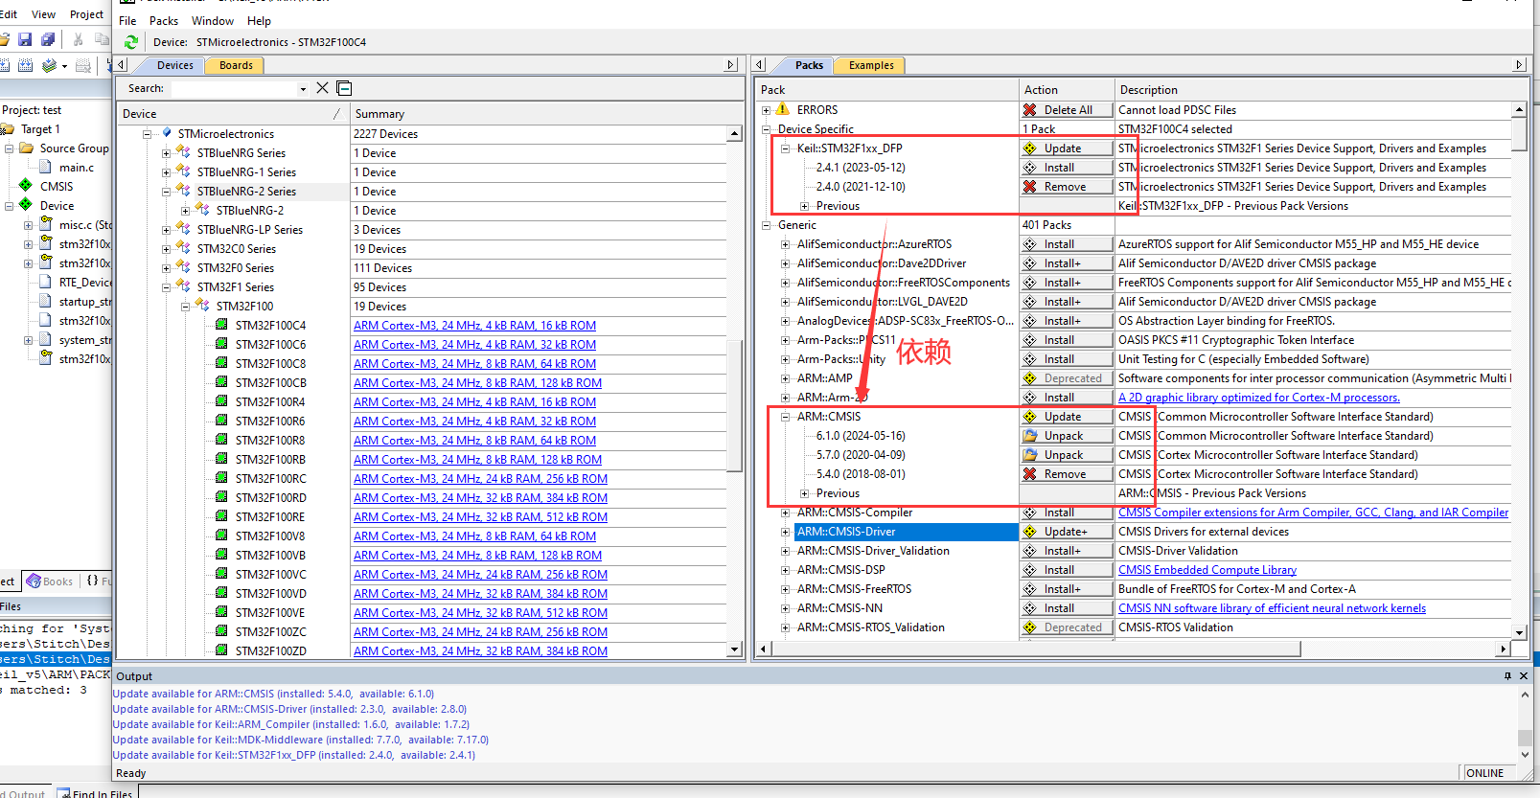Click the Remove icon for STM32F1xx_DFP 2.4.0

[1030, 187]
